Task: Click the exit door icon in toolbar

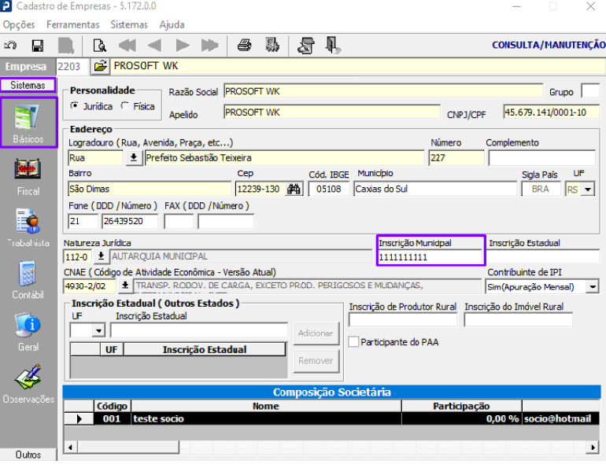Action: click(x=333, y=46)
